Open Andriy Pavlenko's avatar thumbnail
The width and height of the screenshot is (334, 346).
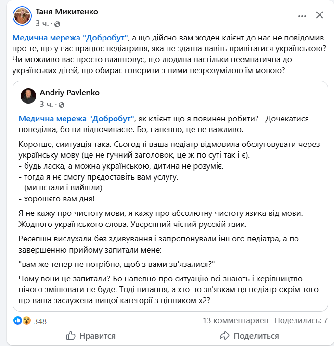[28, 95]
